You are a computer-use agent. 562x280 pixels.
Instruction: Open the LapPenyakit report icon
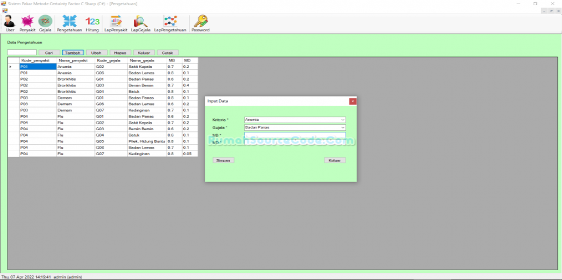(115, 23)
